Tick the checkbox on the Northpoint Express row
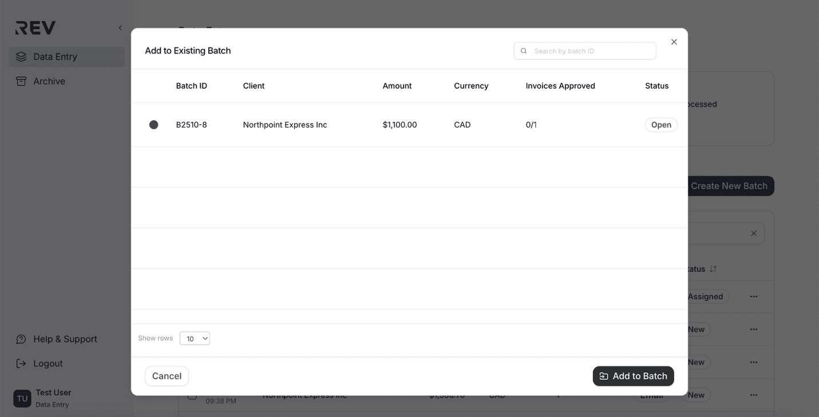 click(192, 395)
